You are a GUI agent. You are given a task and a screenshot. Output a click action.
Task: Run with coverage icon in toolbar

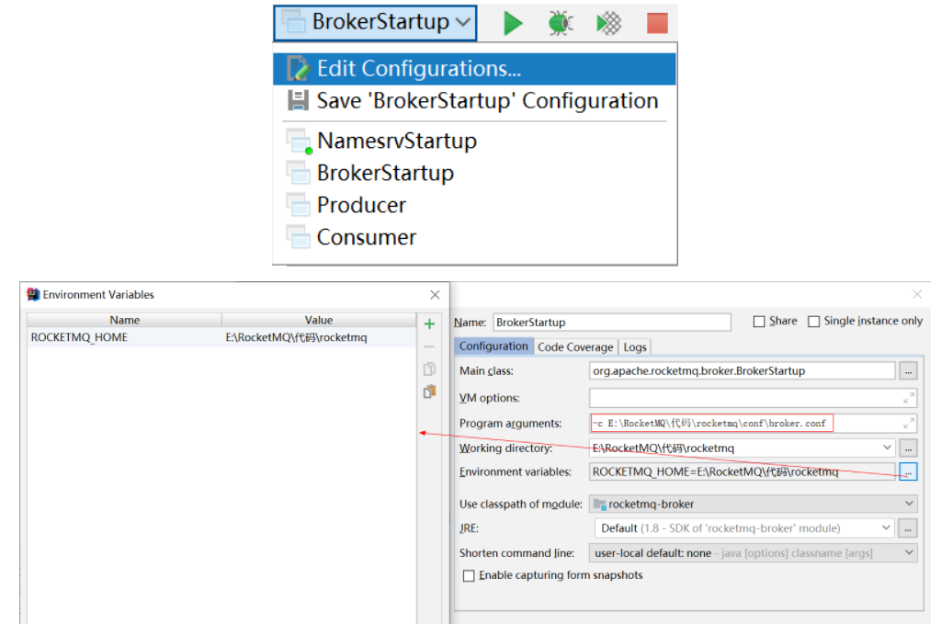coord(608,23)
